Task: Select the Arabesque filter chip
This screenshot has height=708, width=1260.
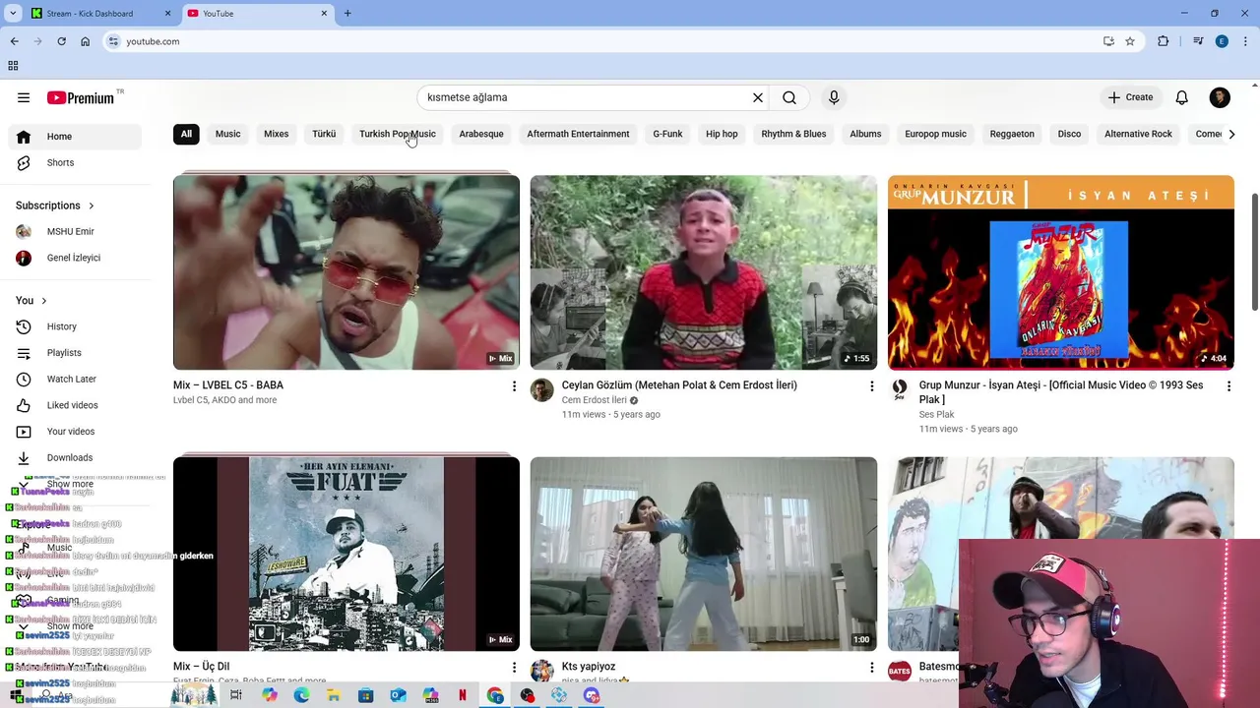Action: tap(481, 134)
